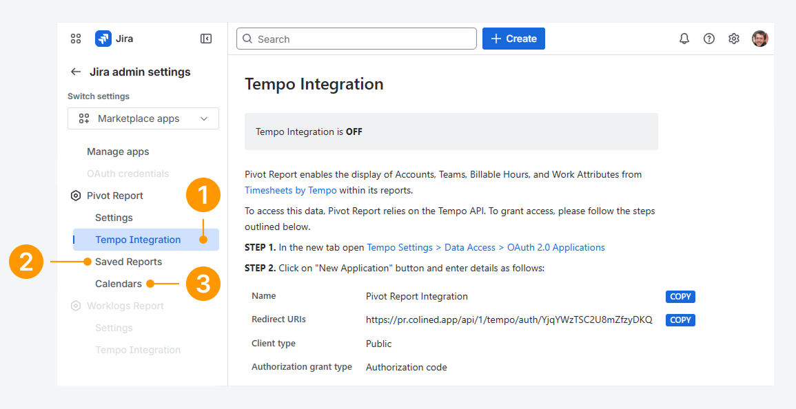Click the 'Authorization grant type' label
The height and width of the screenshot is (409, 796).
coord(302,366)
